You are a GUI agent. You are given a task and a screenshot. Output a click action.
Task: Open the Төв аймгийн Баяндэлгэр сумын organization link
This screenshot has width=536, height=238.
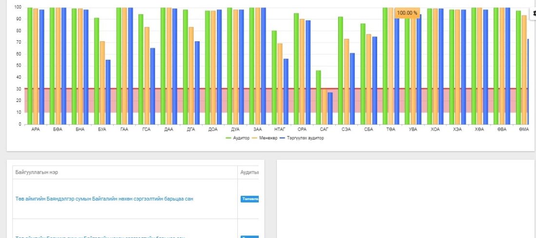104,199
